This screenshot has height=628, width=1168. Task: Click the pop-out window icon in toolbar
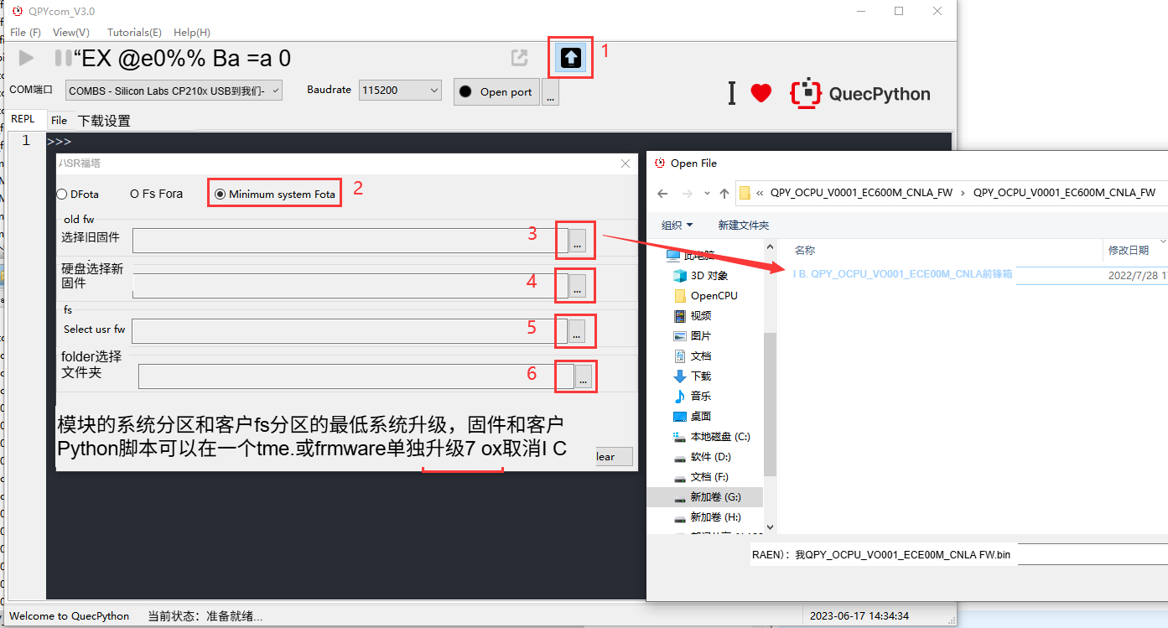520,58
